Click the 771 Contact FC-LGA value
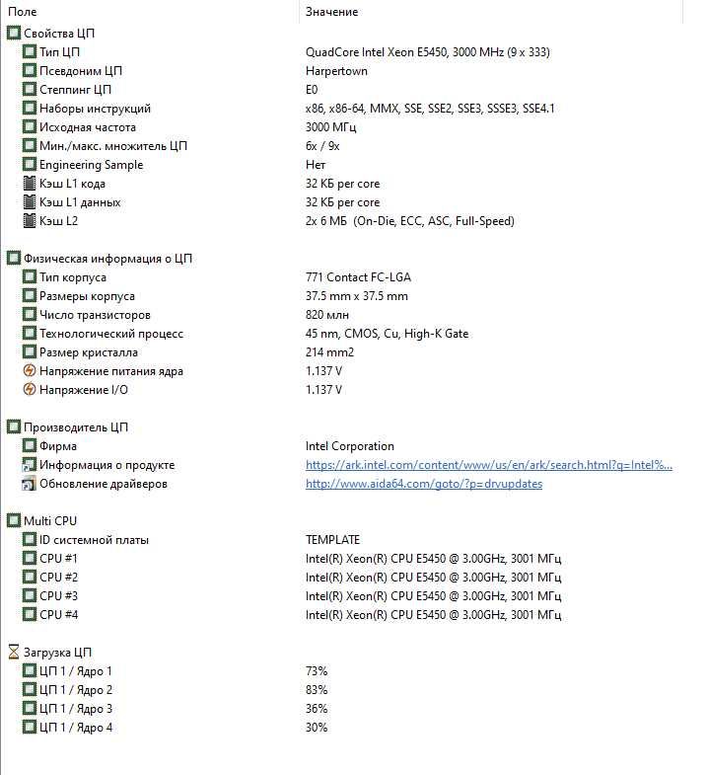 358,277
